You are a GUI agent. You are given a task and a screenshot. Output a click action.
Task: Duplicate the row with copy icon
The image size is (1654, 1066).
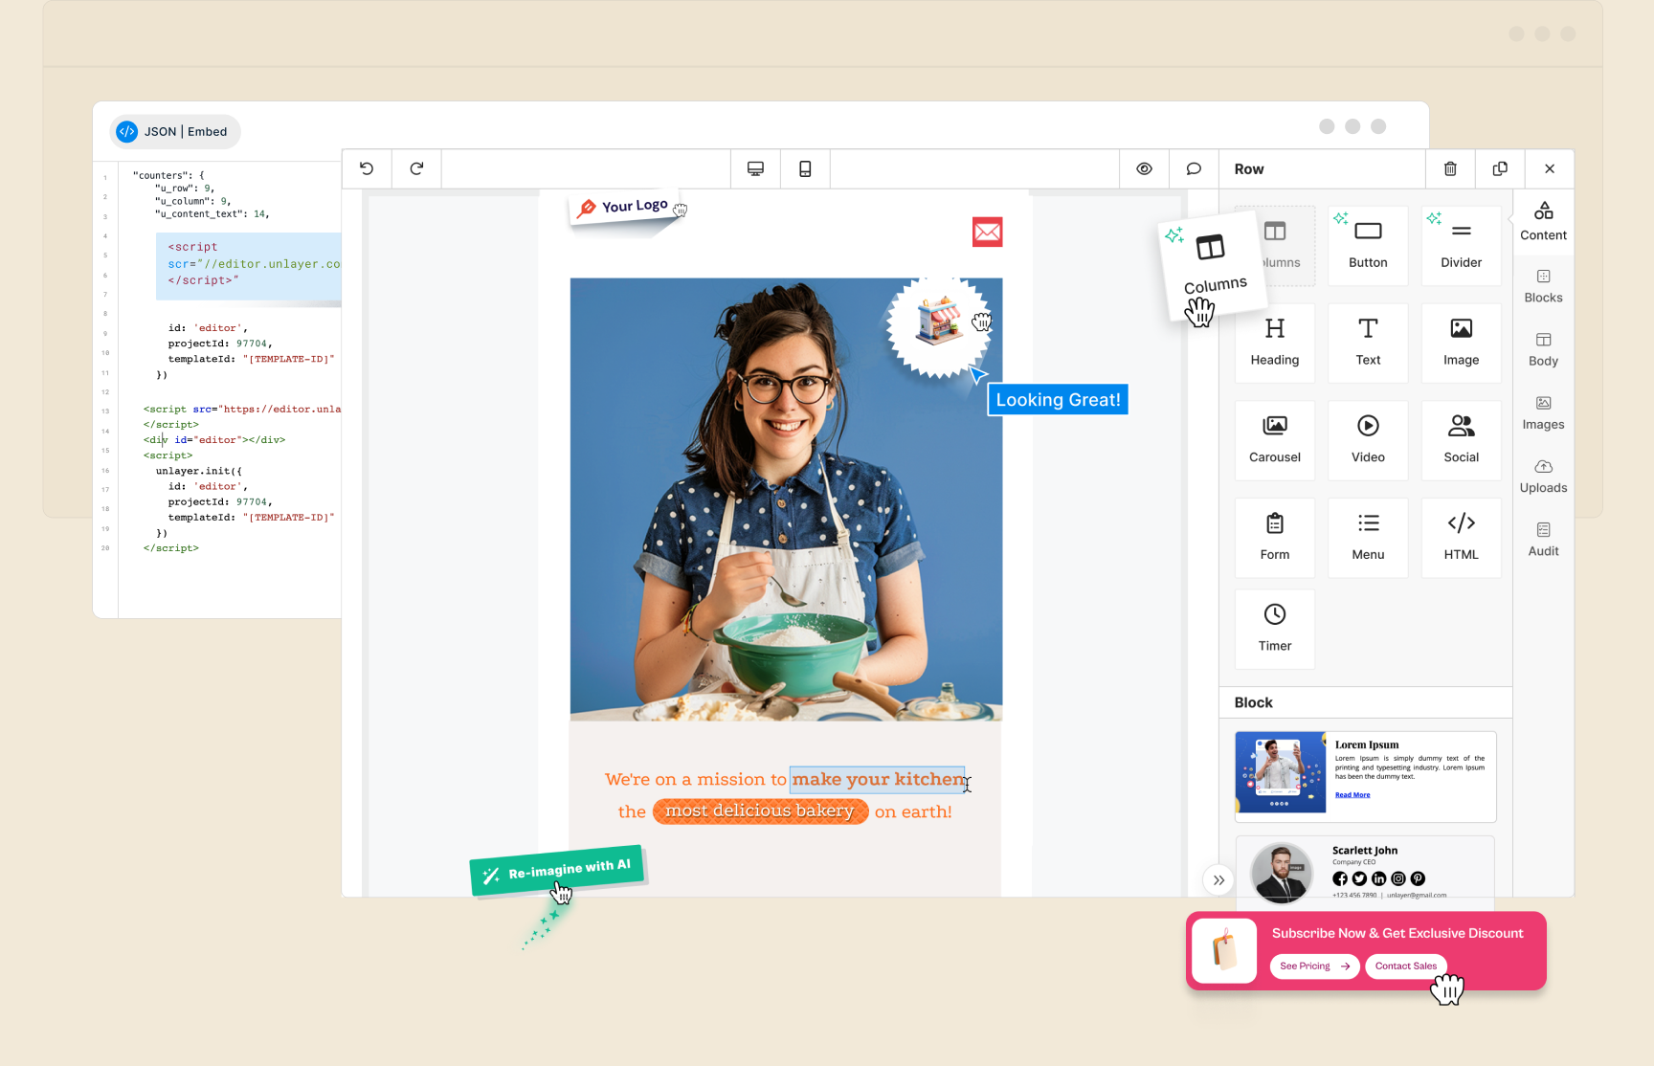point(1500,168)
